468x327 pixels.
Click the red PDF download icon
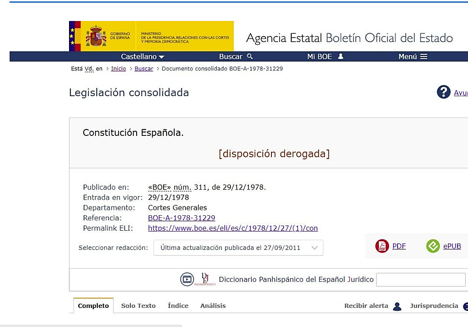pyautogui.click(x=382, y=246)
